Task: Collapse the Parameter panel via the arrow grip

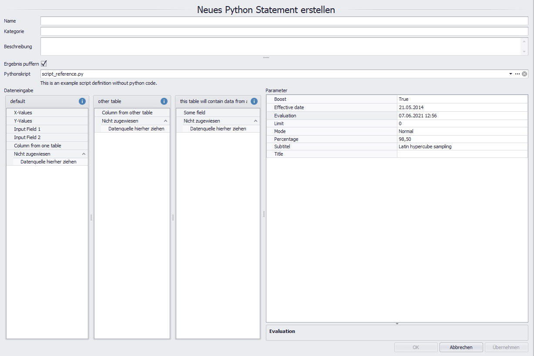Action: [x=396, y=323]
